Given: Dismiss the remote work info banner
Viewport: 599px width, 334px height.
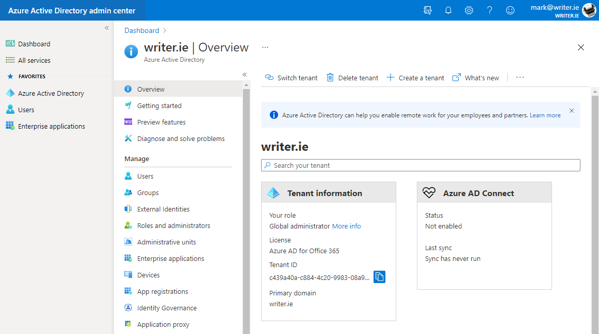Looking at the screenshot, I should coord(572,111).
